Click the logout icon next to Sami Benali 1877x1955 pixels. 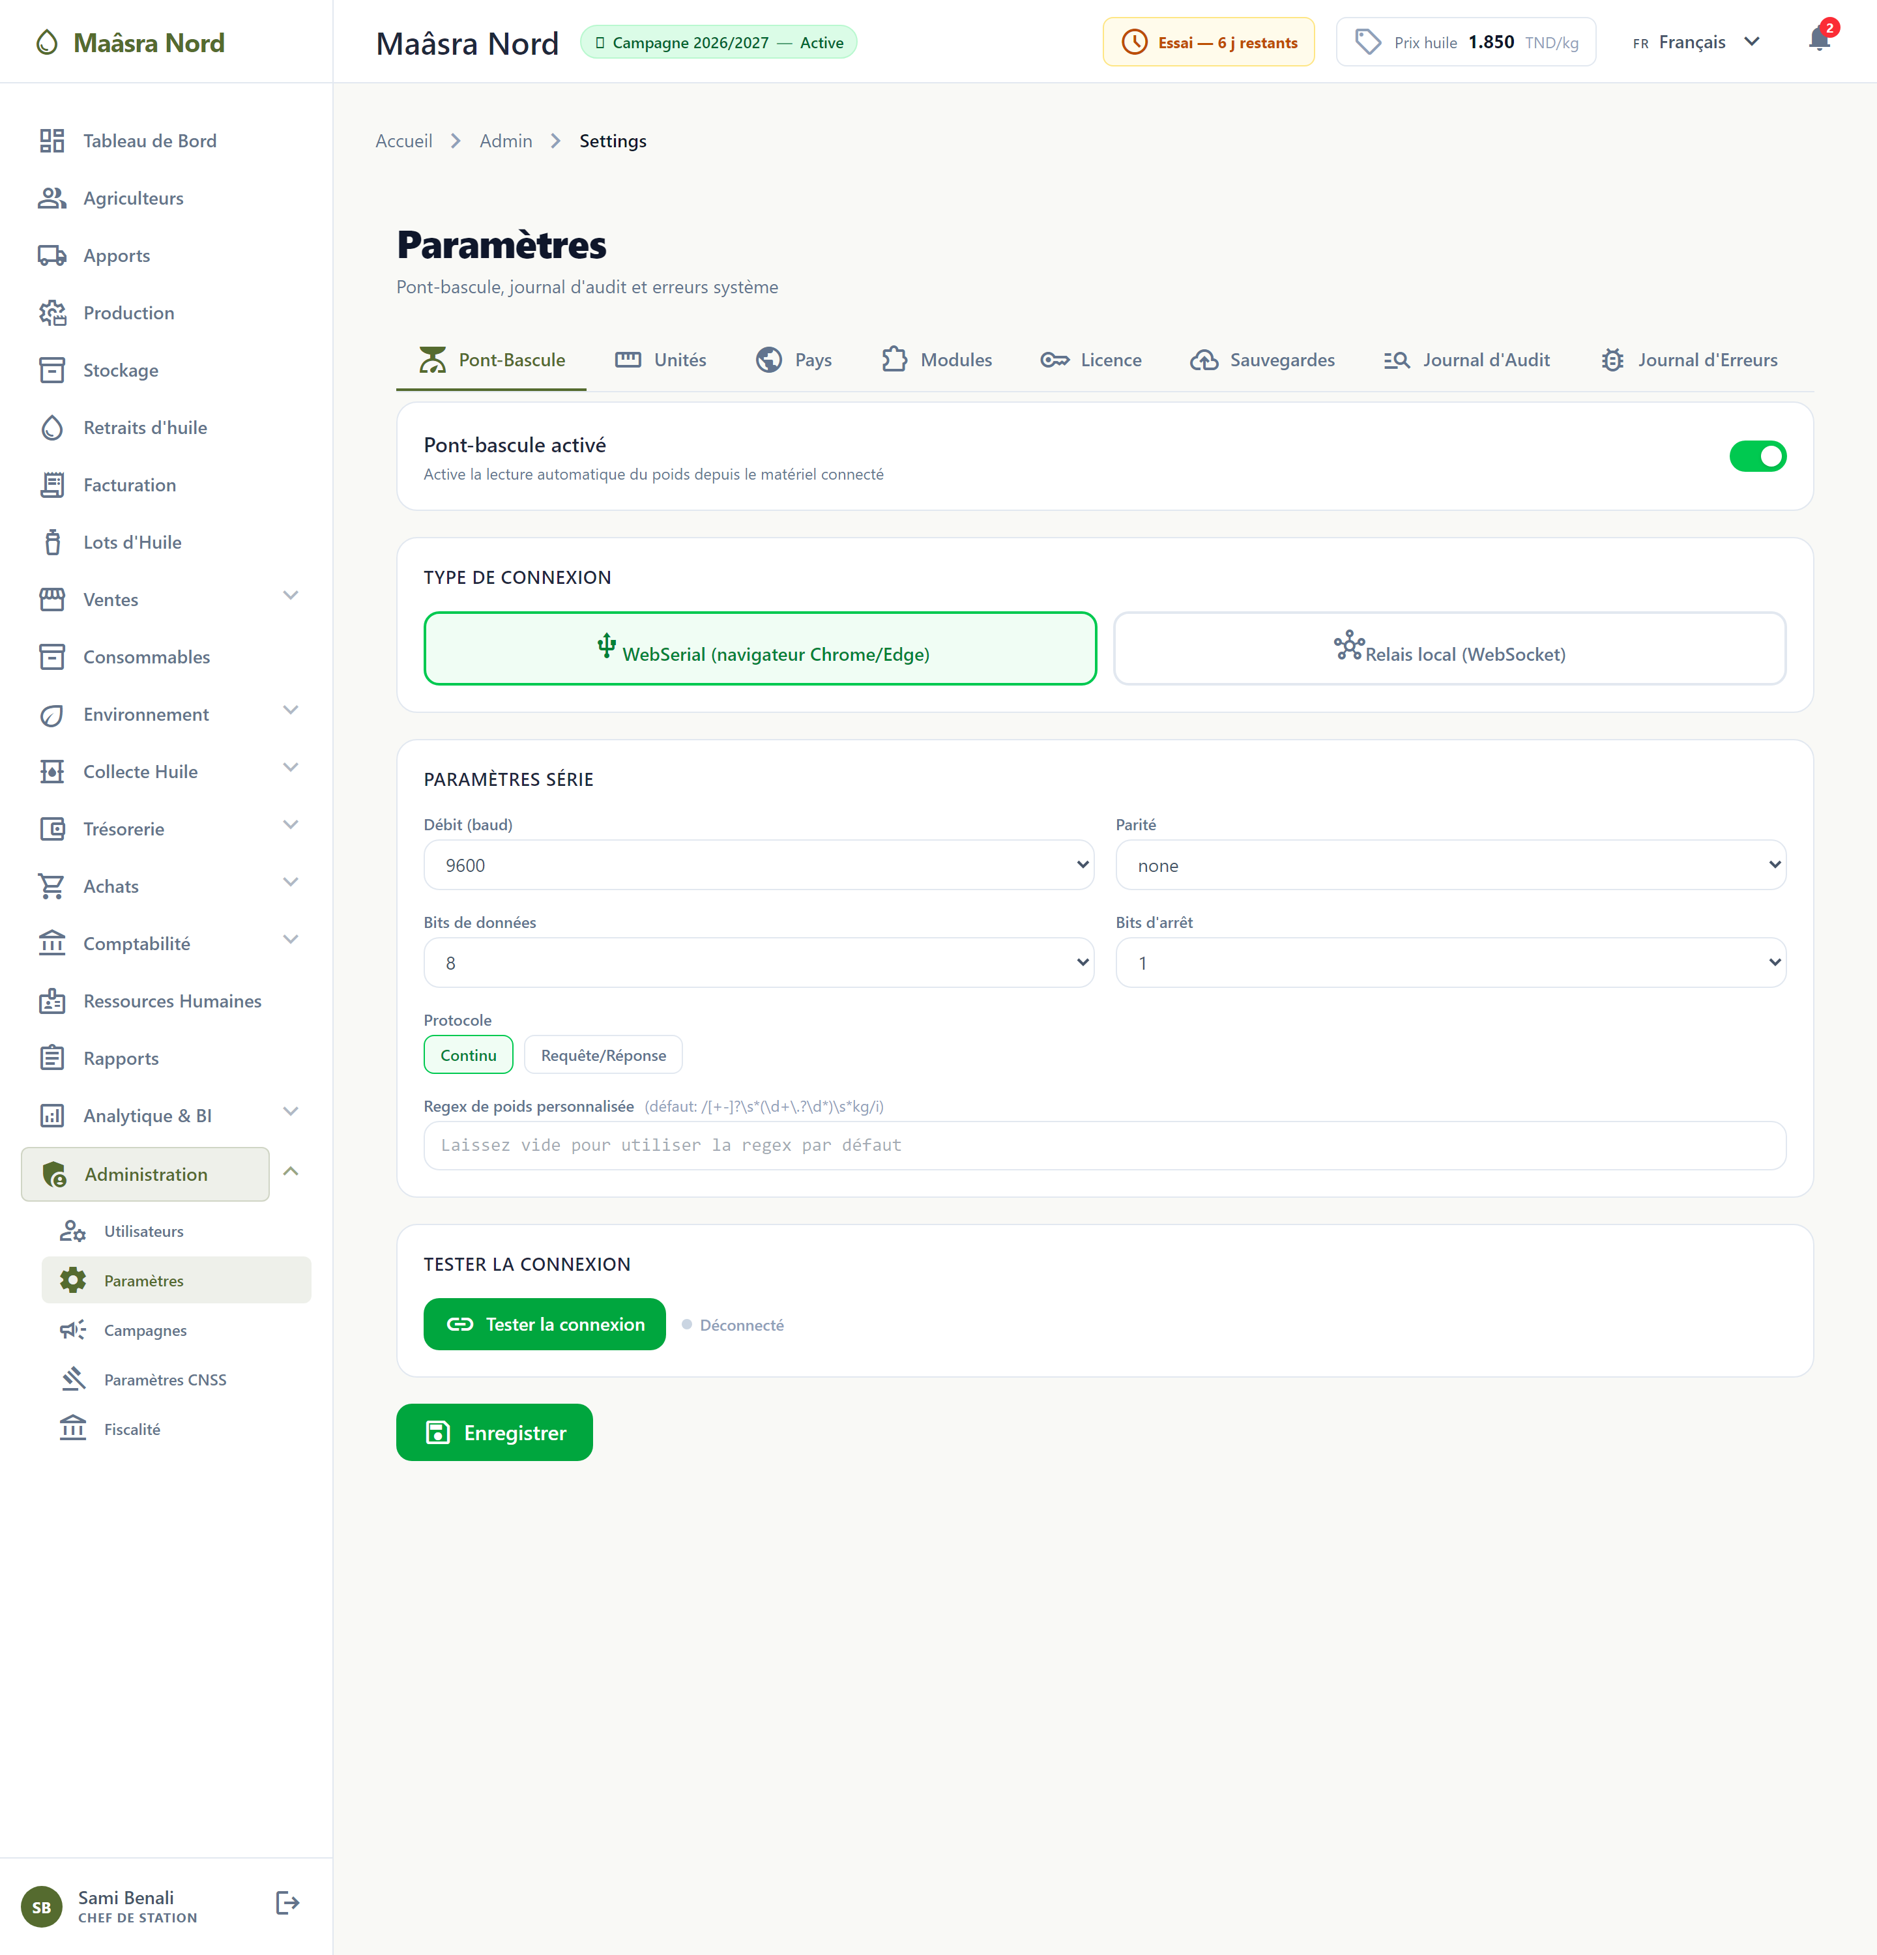point(287,1903)
